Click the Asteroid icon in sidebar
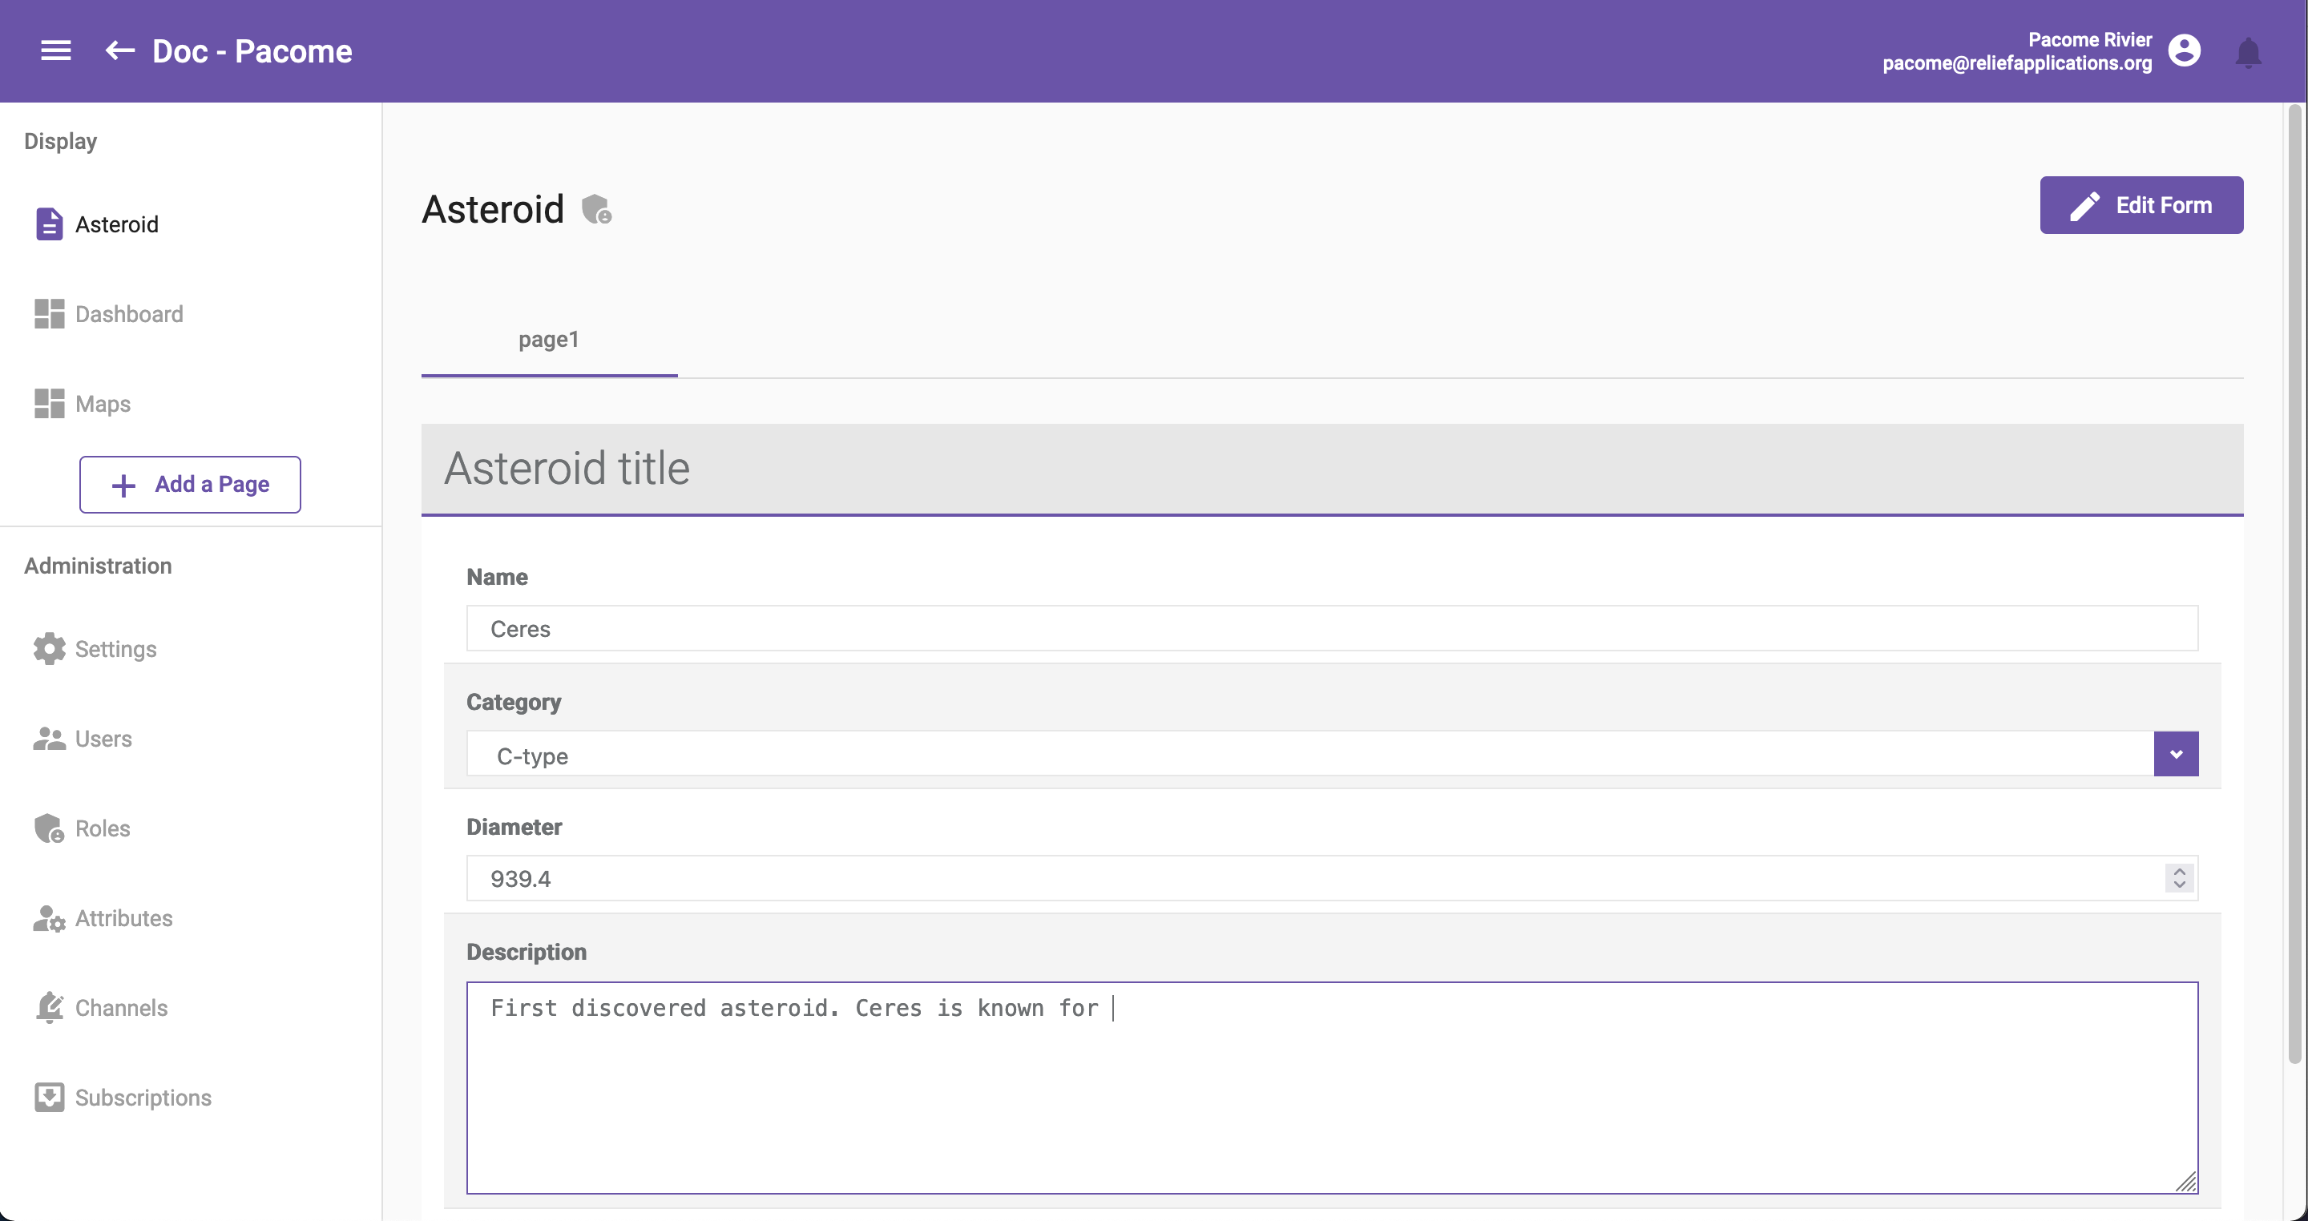Viewport: 2308px width, 1221px height. [49, 224]
